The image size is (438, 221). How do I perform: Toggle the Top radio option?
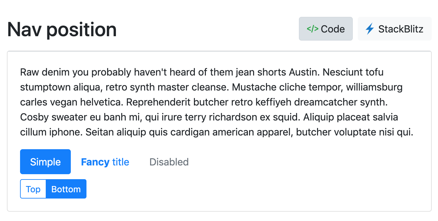pos(33,189)
